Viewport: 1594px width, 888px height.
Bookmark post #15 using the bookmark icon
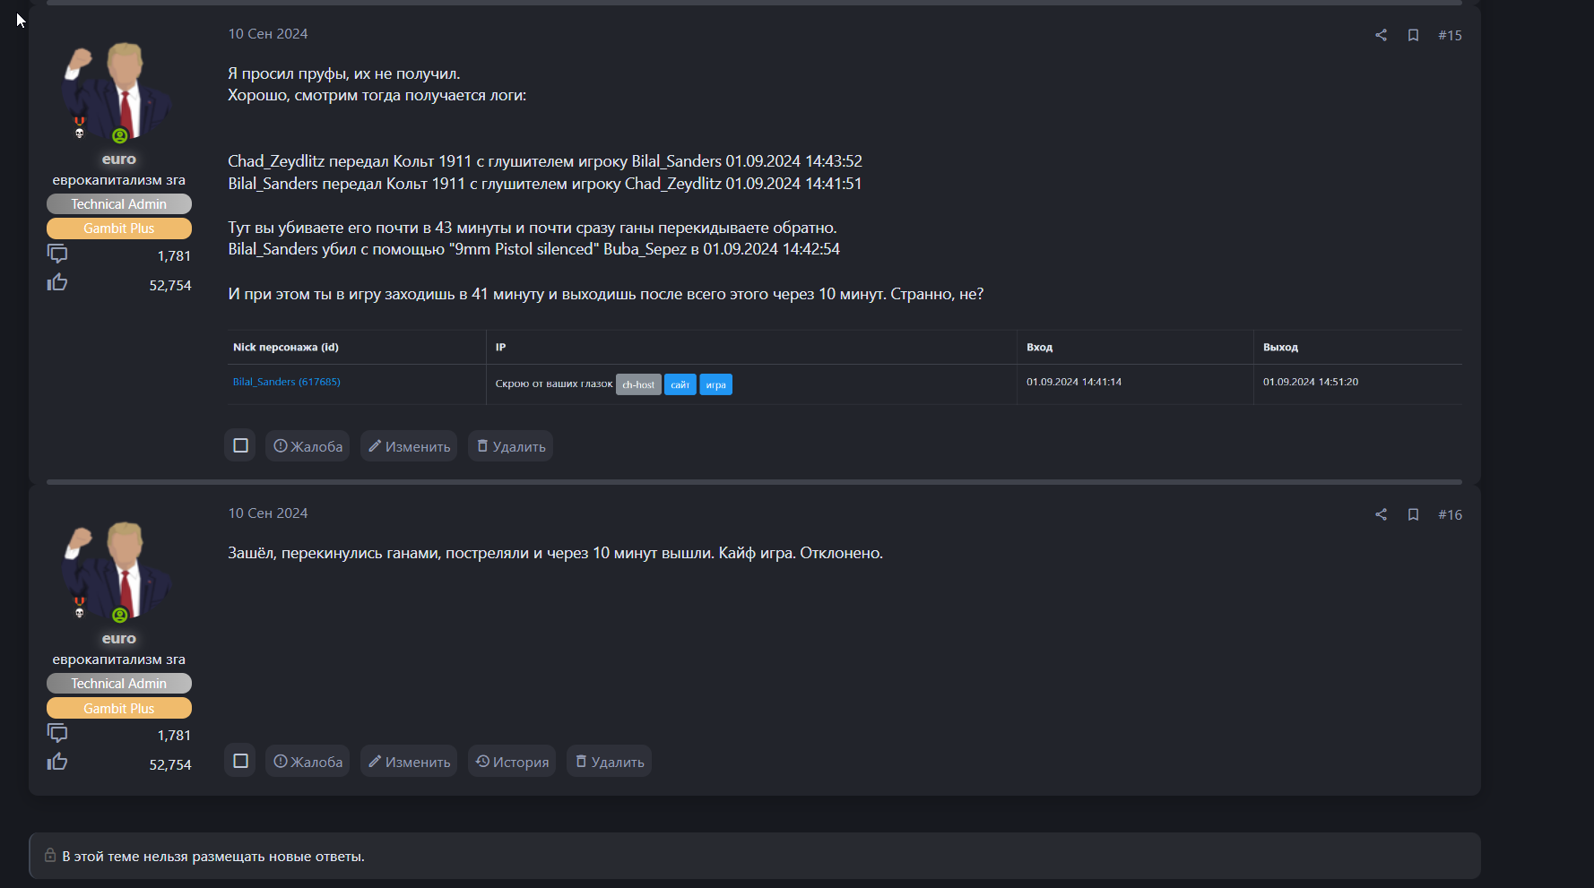1413,35
